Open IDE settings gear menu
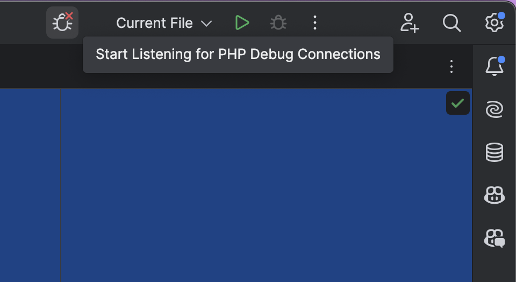 [x=494, y=23]
